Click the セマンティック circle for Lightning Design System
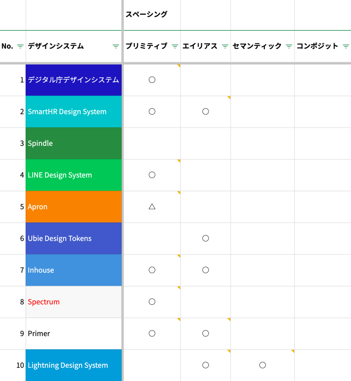This screenshot has height=381, width=351. pyautogui.click(x=263, y=365)
